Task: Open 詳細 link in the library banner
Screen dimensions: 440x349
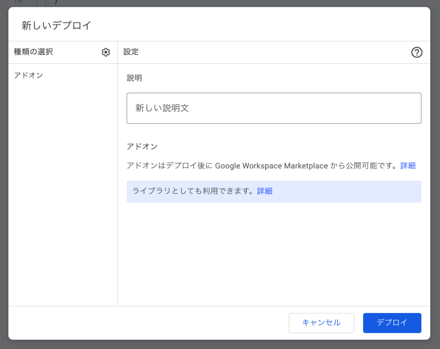Action: point(264,191)
